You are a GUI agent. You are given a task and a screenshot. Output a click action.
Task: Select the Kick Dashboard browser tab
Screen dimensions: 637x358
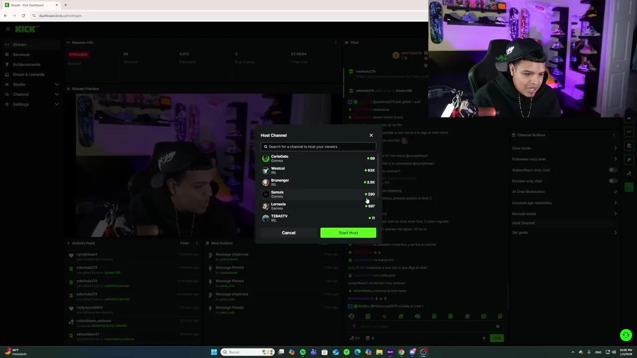[x=31, y=5]
